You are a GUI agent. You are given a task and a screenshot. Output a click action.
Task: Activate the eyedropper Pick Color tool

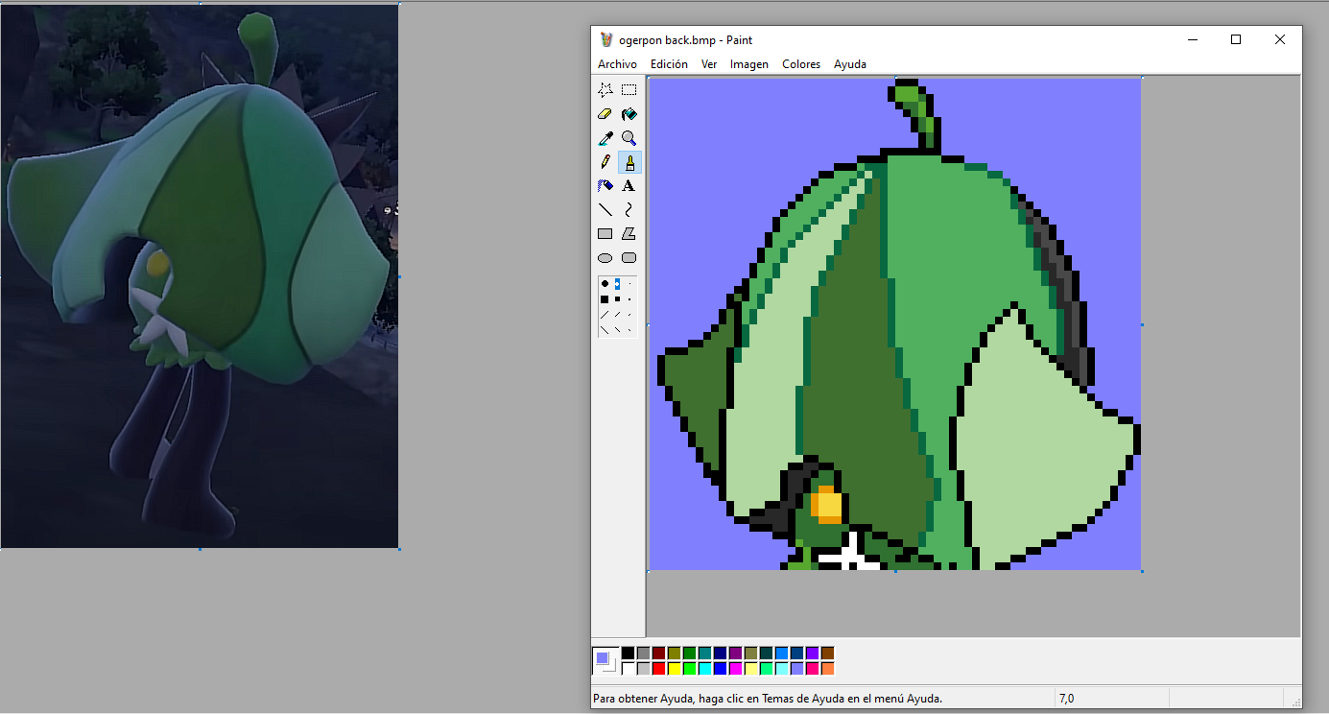[605, 138]
